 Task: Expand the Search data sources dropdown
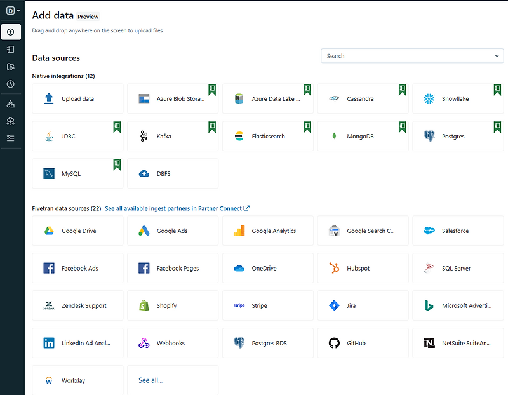click(497, 56)
